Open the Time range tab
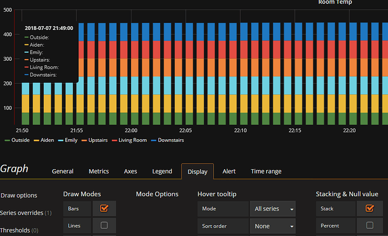The image size is (388, 236). click(x=266, y=171)
